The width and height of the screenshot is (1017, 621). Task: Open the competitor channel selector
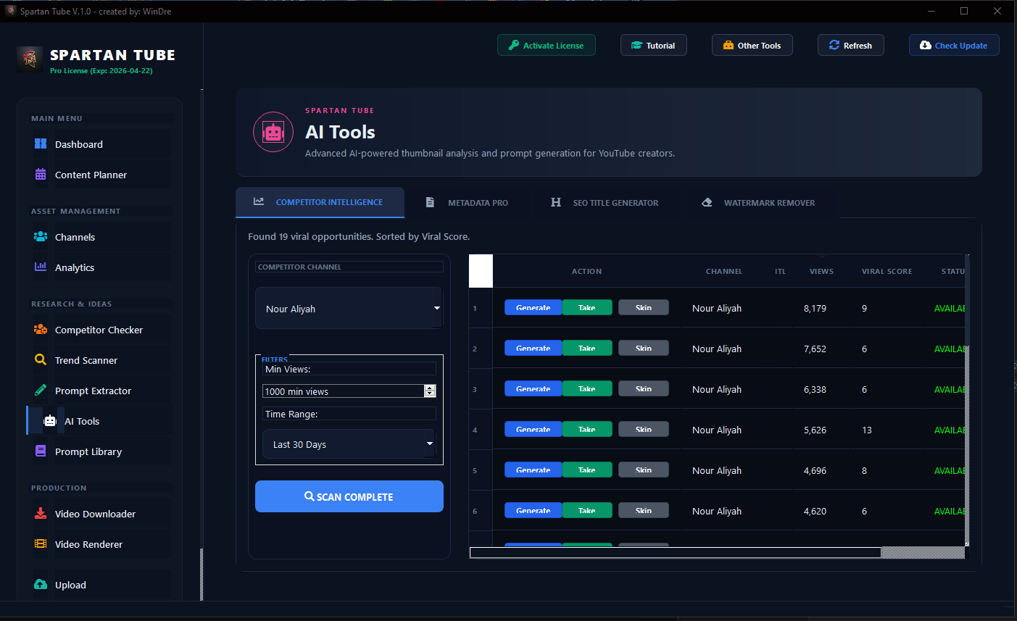pyautogui.click(x=349, y=308)
